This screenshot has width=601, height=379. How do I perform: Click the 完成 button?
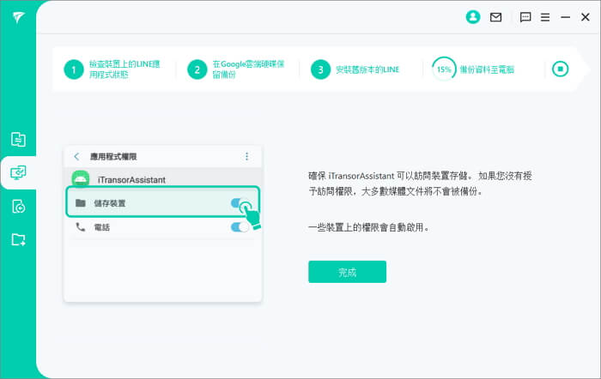347,272
